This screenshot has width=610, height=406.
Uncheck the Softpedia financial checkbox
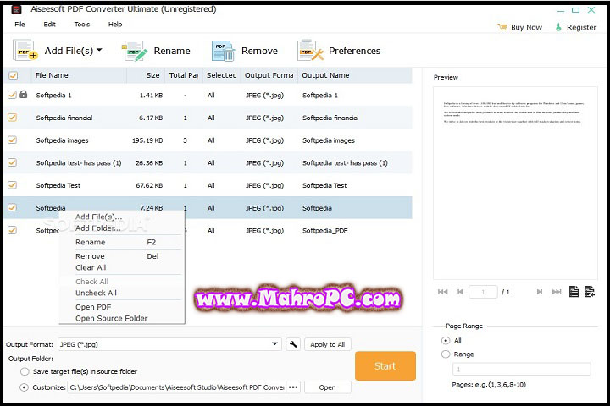pyautogui.click(x=12, y=117)
